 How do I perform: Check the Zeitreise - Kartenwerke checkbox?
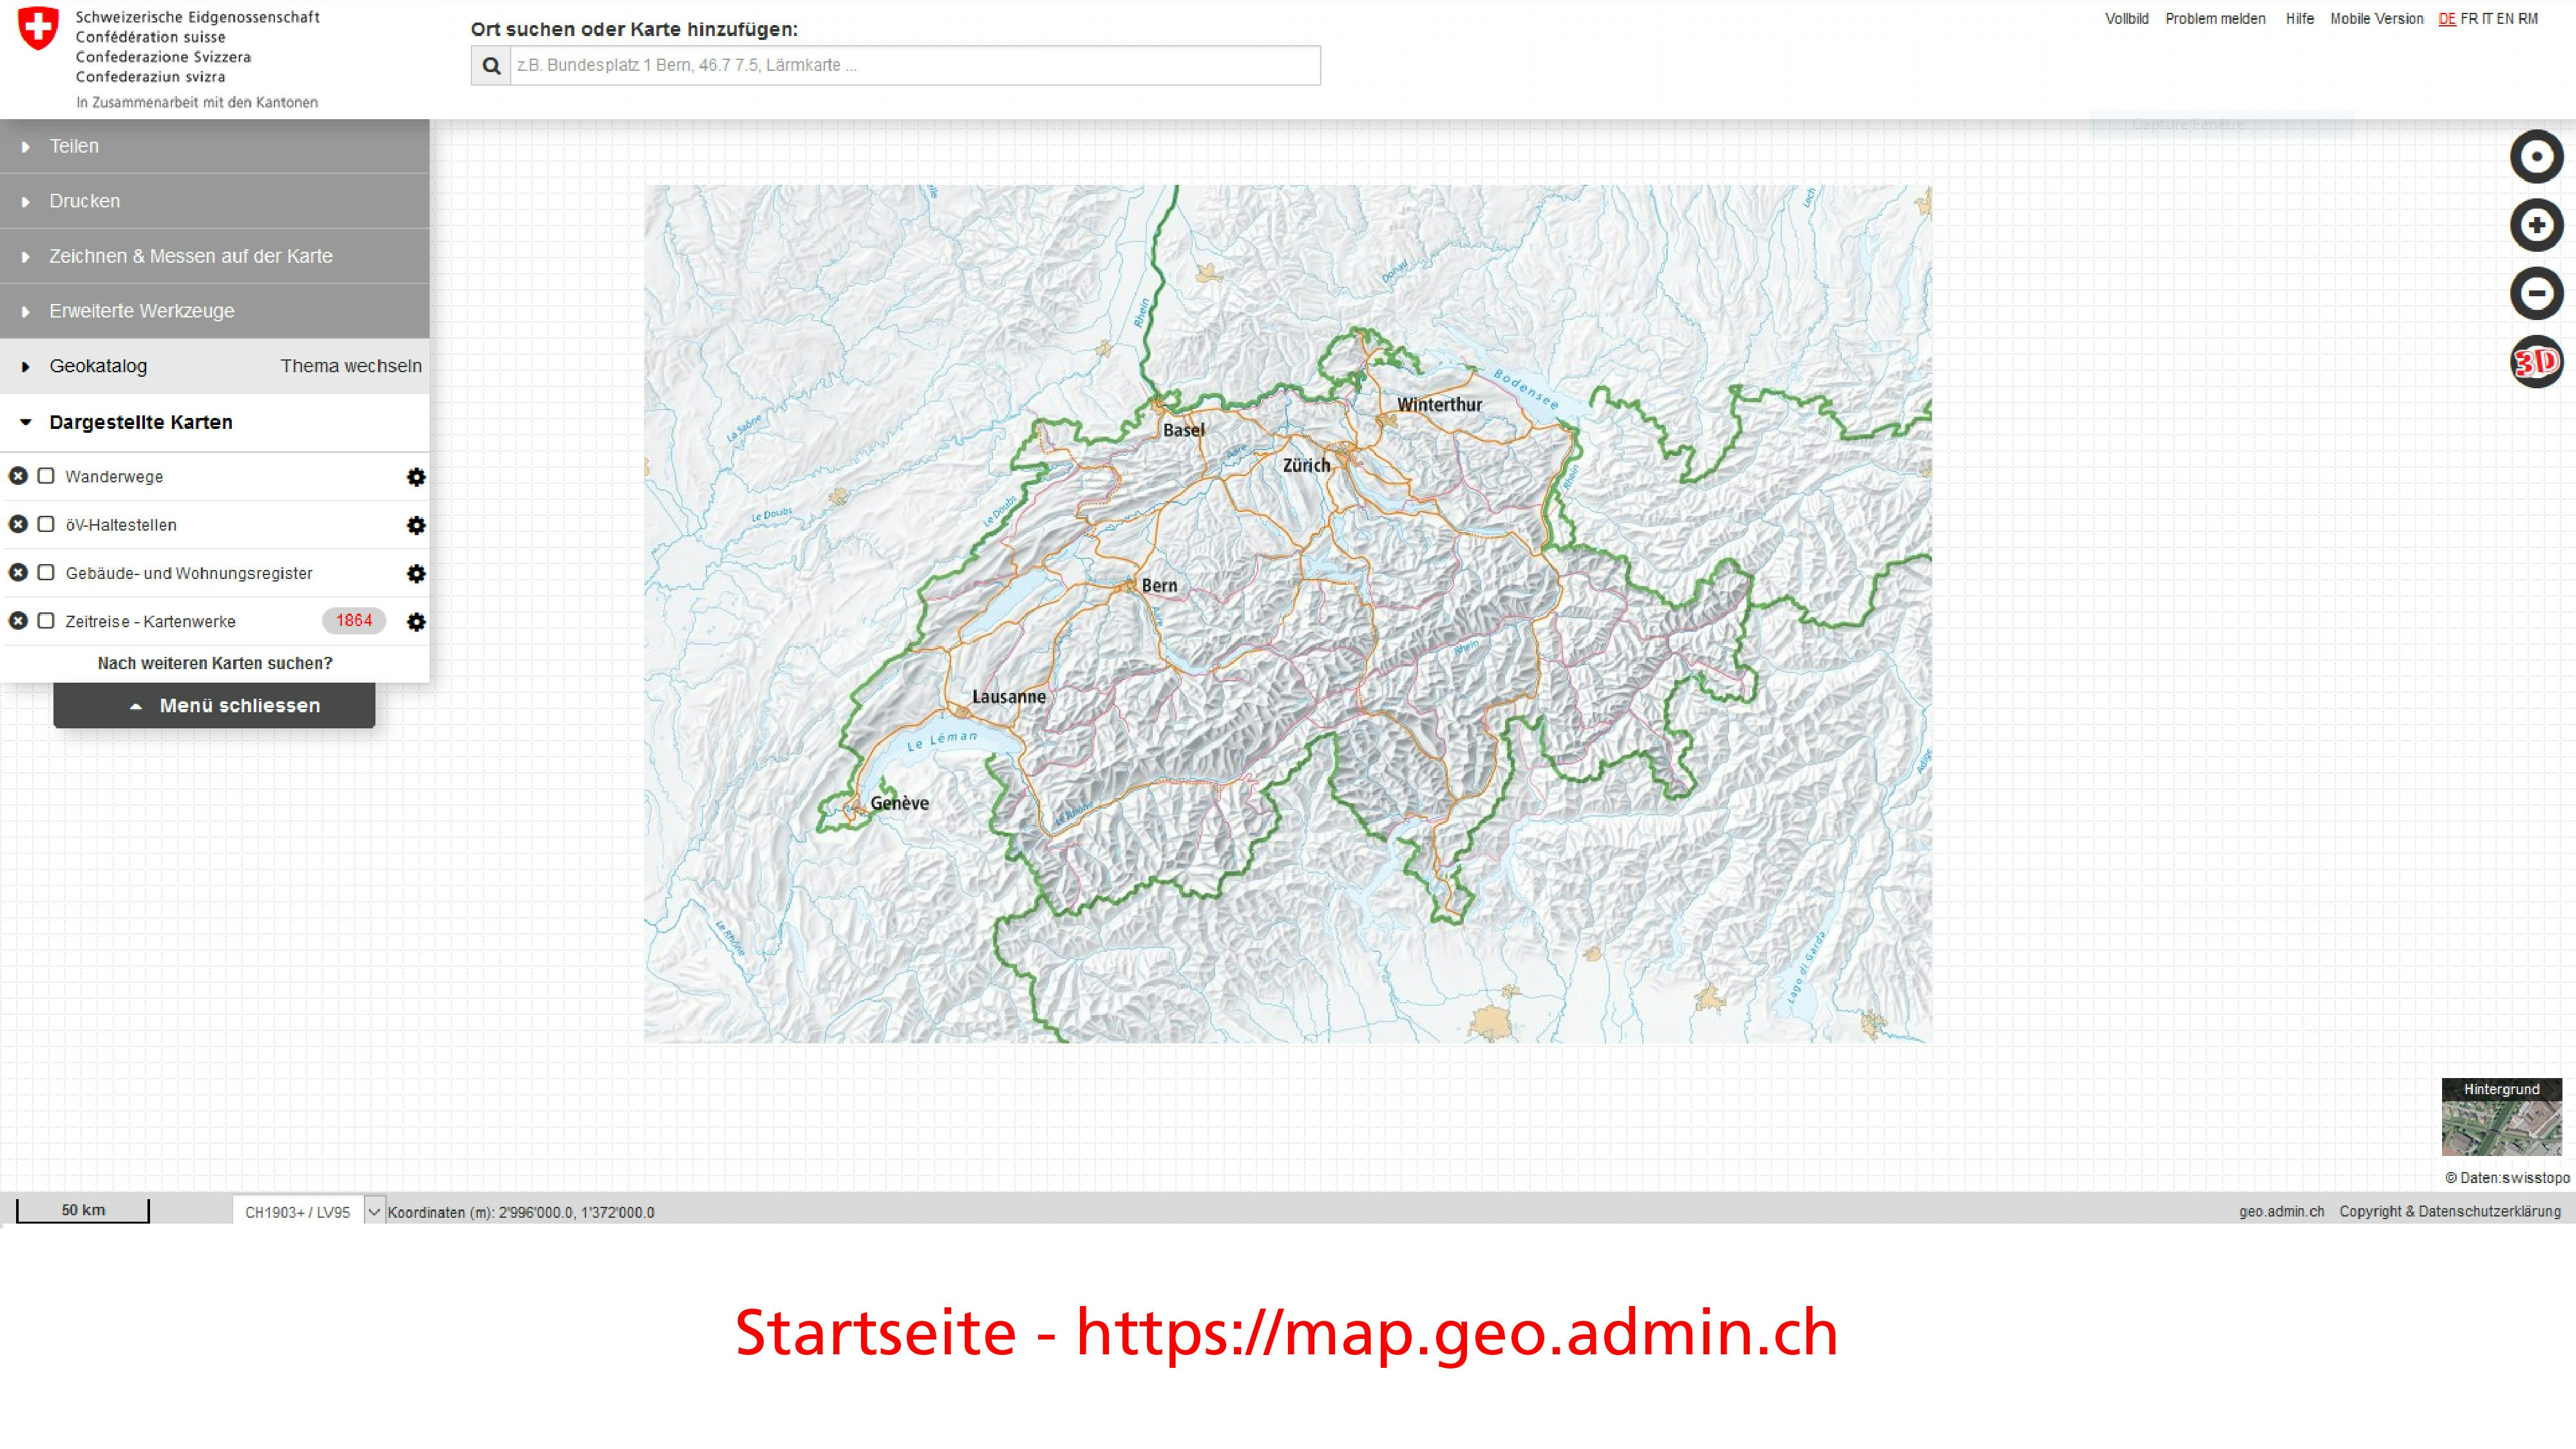(46, 621)
